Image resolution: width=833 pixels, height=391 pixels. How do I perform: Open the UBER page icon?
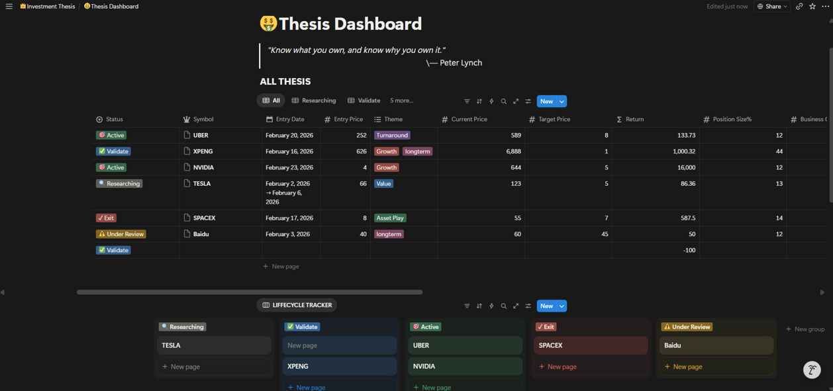[187, 135]
